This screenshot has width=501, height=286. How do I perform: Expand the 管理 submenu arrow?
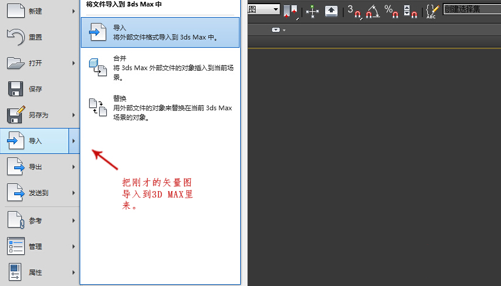74,246
